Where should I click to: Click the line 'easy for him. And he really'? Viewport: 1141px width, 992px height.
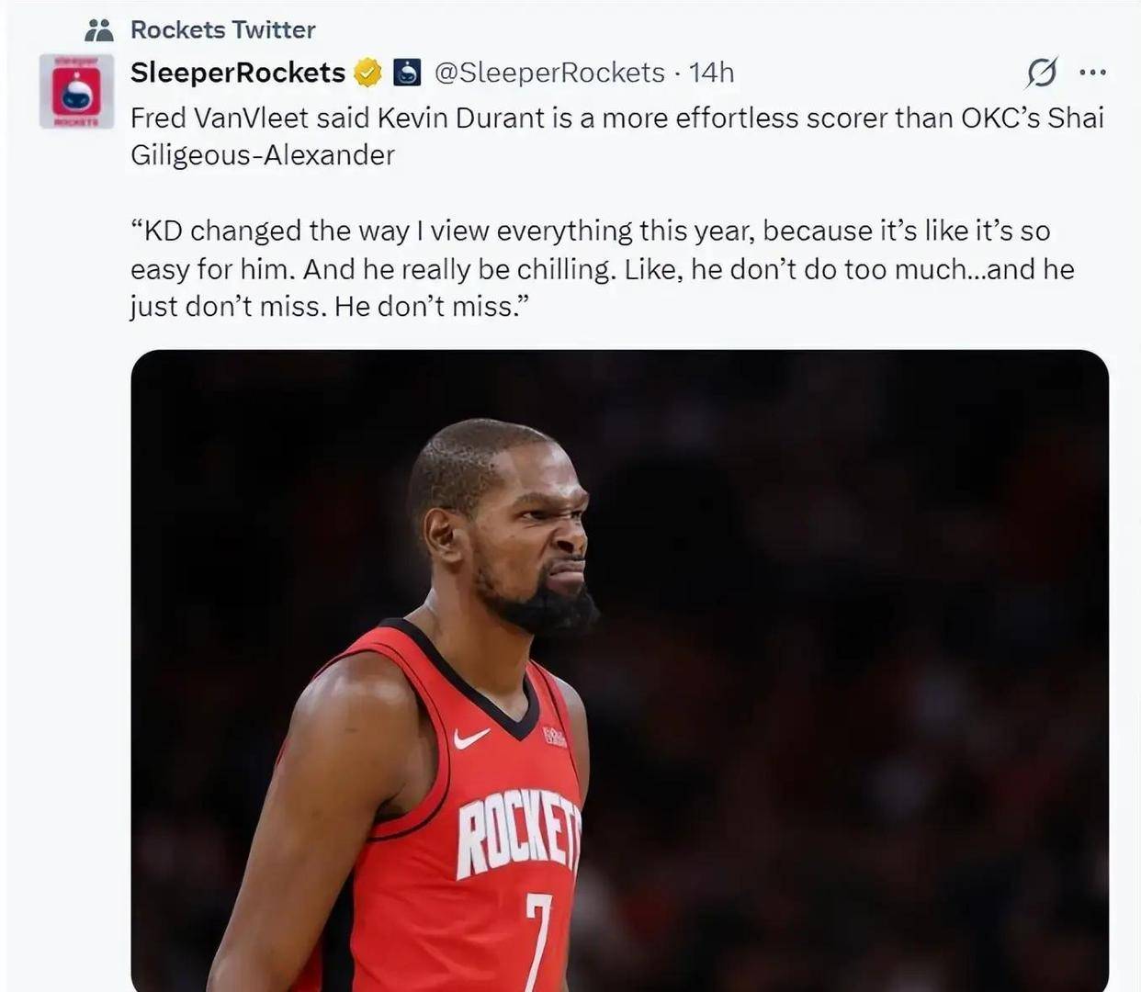602,269
